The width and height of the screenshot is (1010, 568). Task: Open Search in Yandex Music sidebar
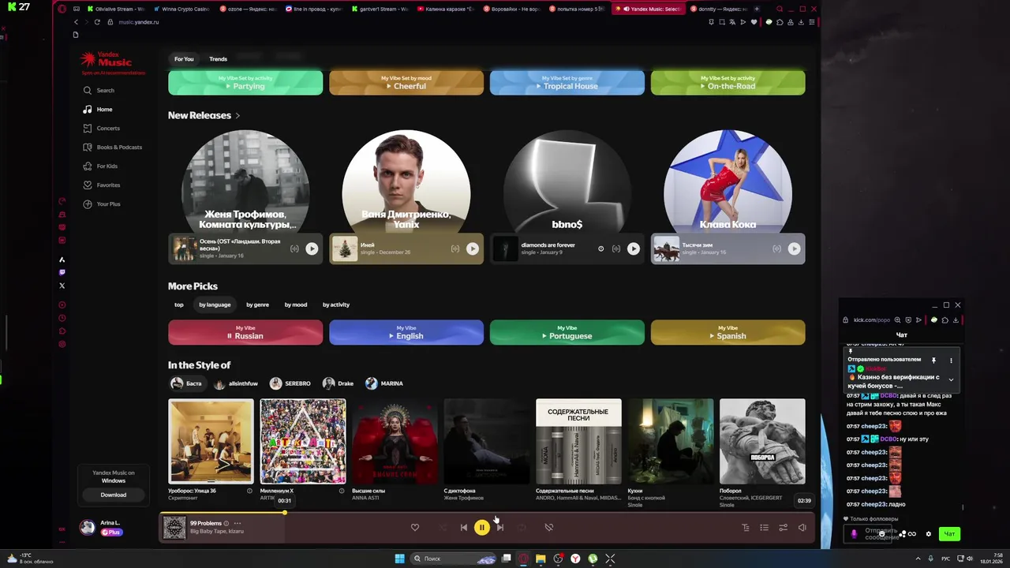coord(99,90)
